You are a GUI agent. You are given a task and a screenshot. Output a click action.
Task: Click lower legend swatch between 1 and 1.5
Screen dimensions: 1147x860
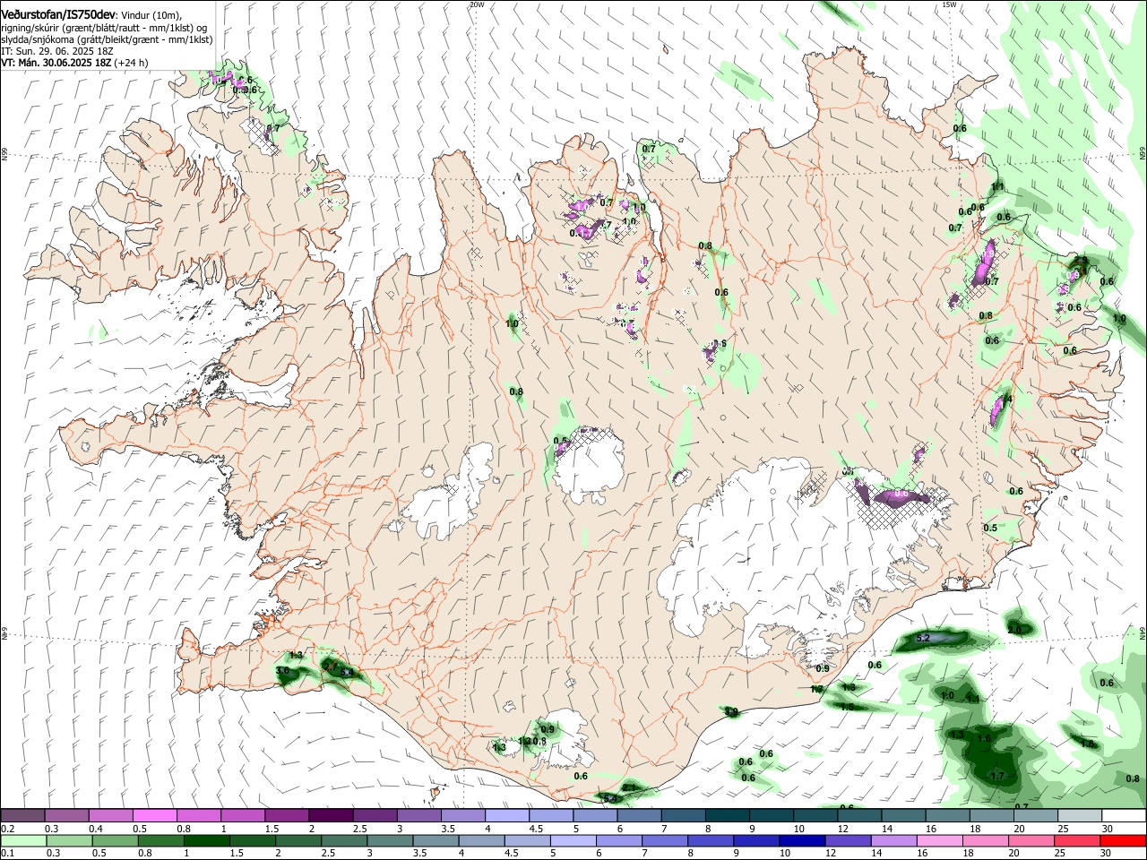pyautogui.click(x=205, y=840)
